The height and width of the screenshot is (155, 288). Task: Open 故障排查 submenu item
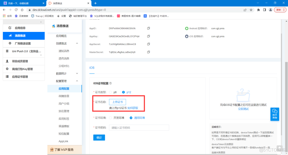tap(64, 96)
